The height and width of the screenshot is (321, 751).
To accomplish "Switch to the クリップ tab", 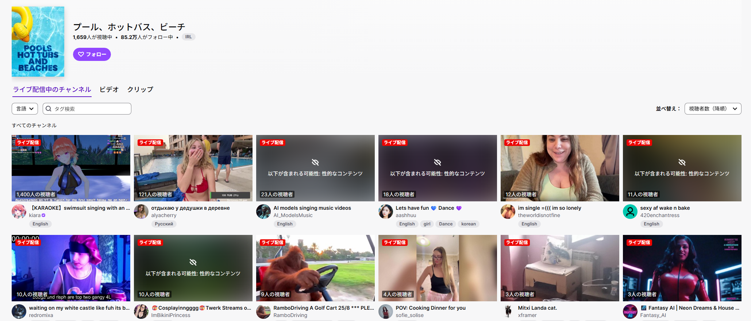I will click(140, 89).
